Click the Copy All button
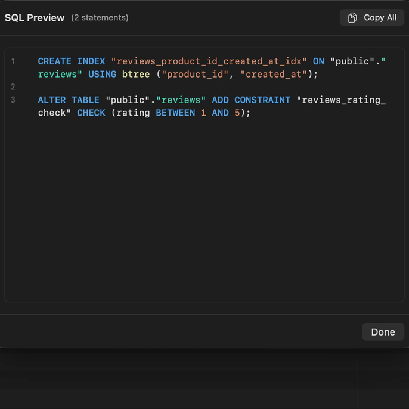409x409 pixels. (371, 18)
